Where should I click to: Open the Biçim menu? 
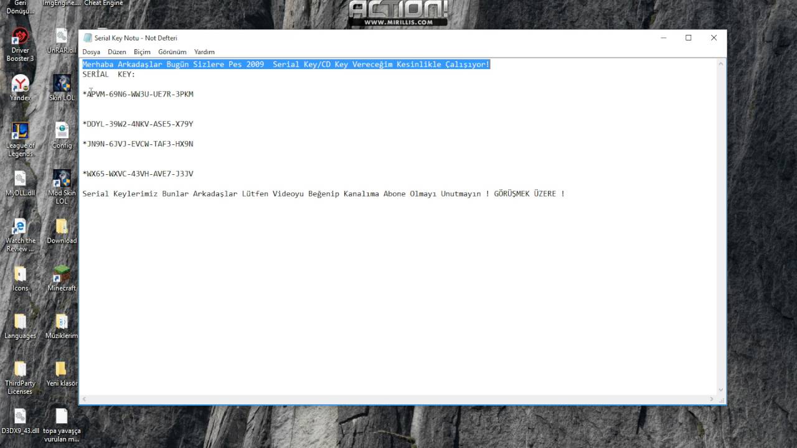pyautogui.click(x=142, y=52)
